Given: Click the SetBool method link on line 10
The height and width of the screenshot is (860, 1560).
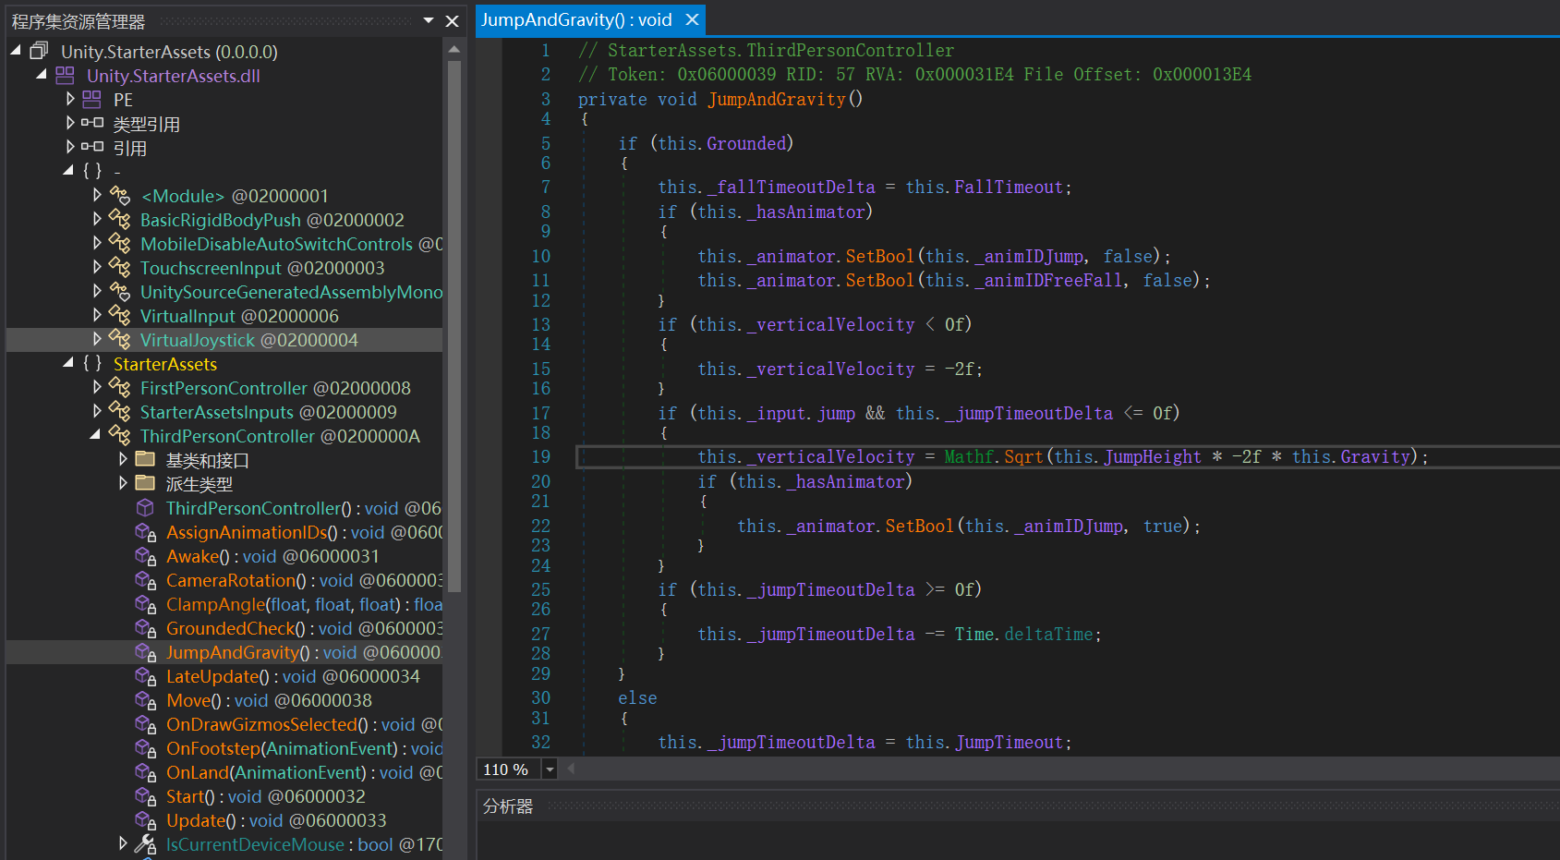Looking at the screenshot, I should pyautogui.click(x=878, y=257).
